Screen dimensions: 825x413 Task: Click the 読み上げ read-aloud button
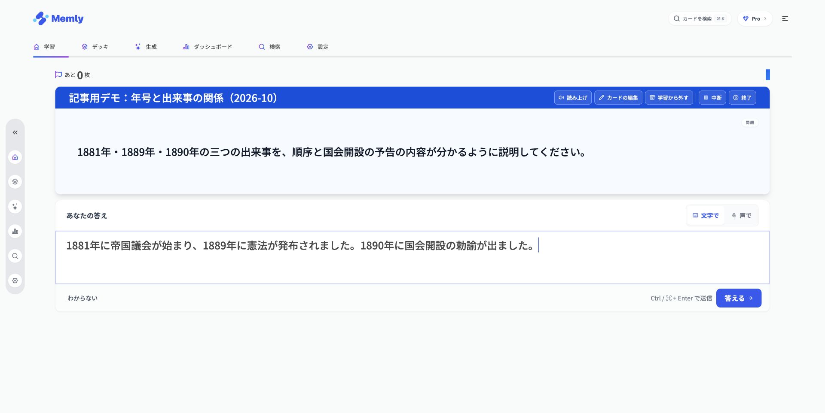pos(573,98)
